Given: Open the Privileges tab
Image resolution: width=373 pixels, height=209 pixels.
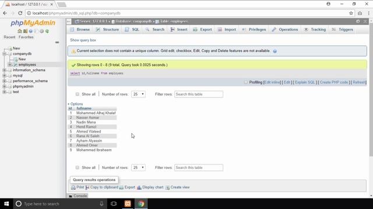Looking at the screenshot, I should tap(254, 30).
